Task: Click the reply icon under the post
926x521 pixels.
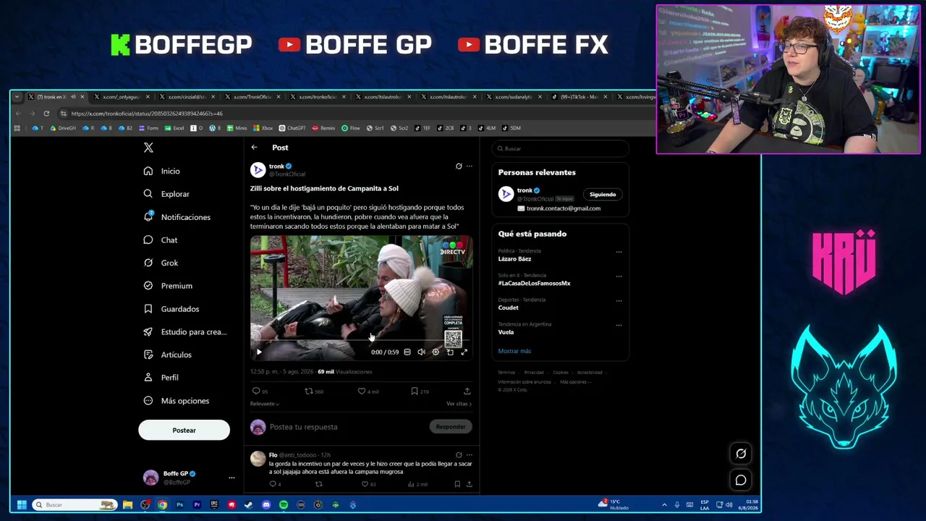Action: (256, 391)
